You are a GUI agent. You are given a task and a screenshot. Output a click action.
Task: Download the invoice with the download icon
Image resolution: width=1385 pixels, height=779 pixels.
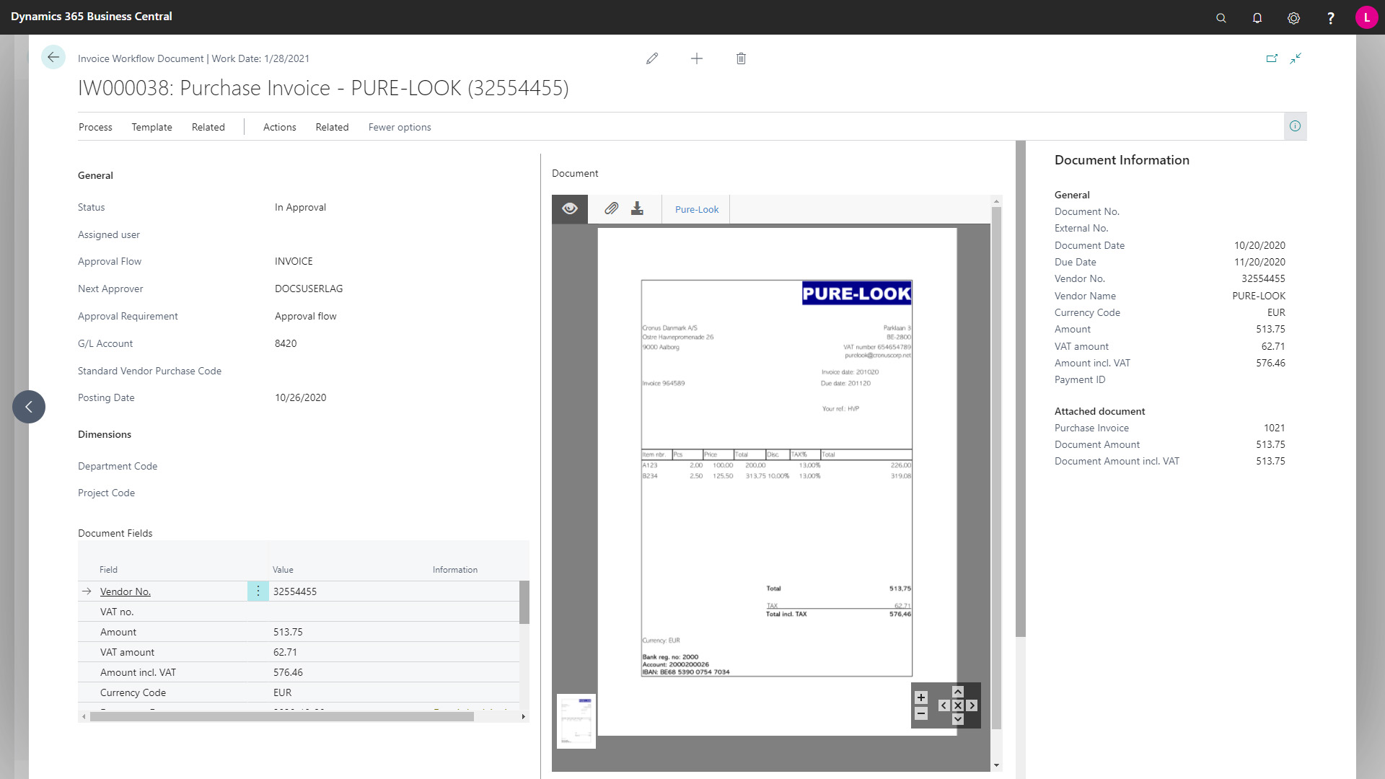pyautogui.click(x=637, y=208)
